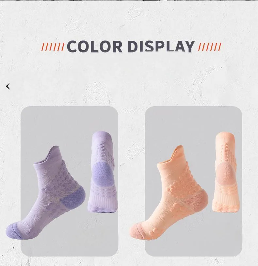Click the orange slashes left of heading

tap(53, 47)
